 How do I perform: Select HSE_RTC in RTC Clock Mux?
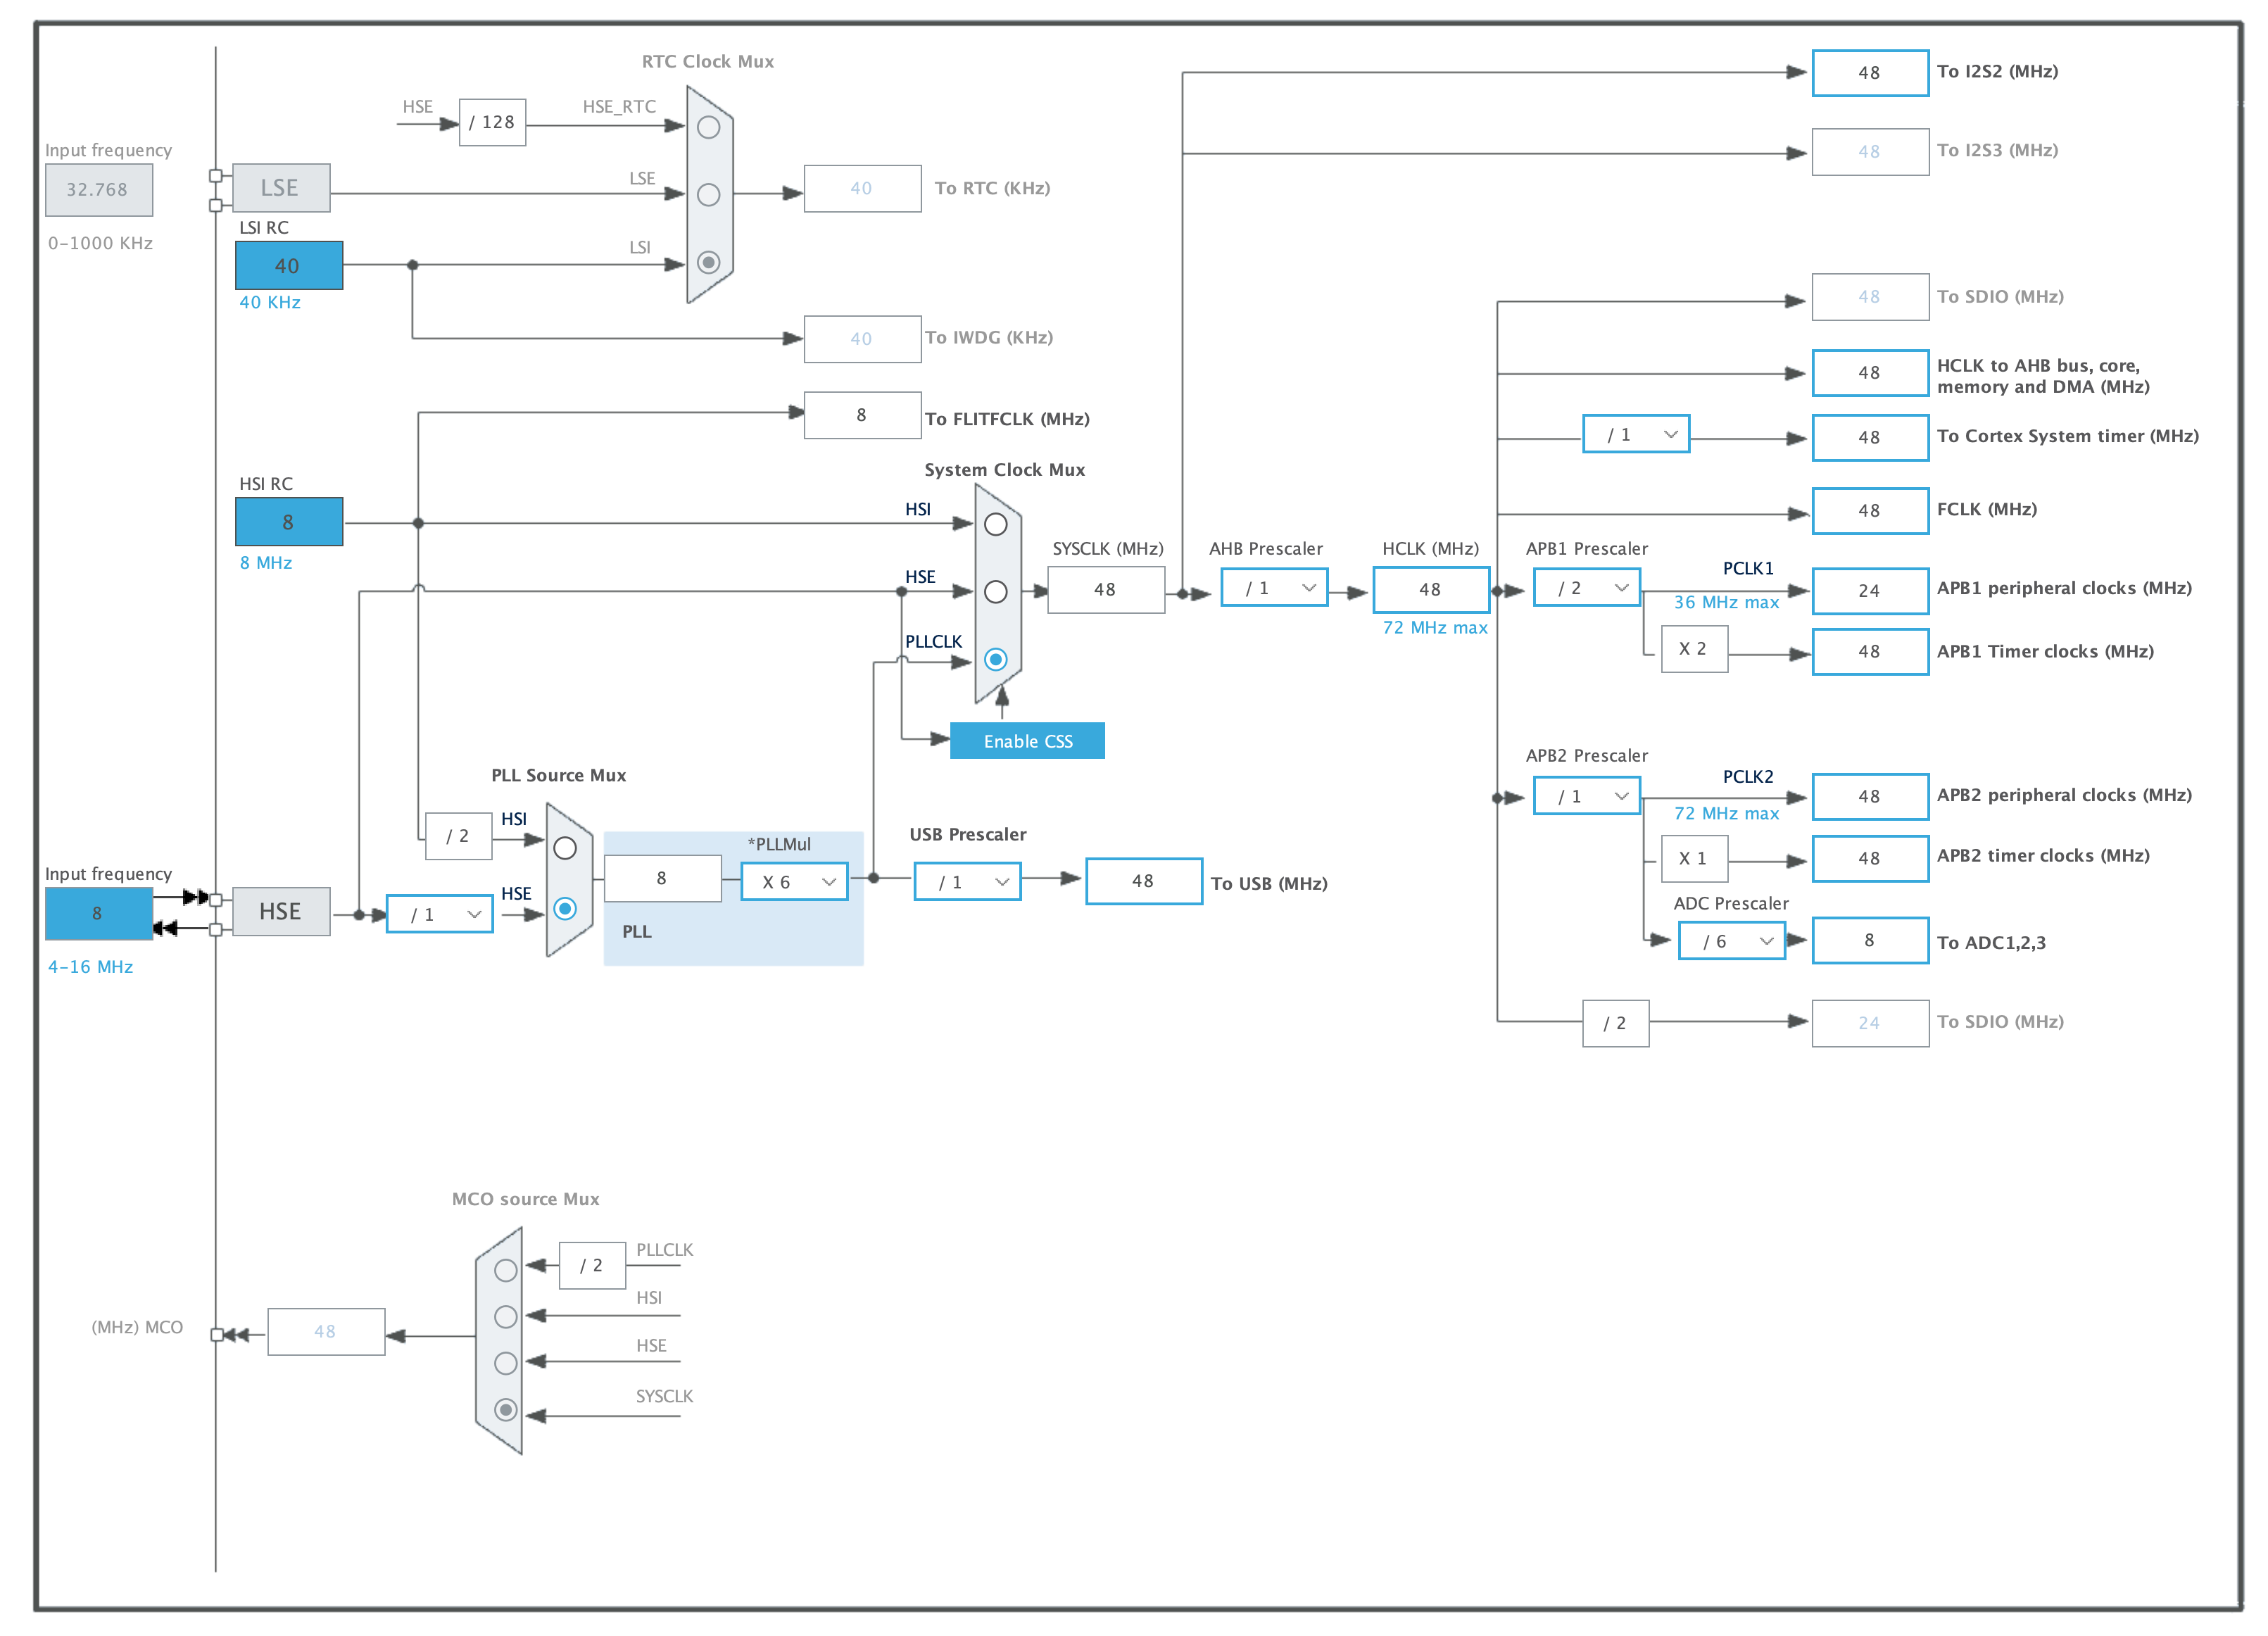pyautogui.click(x=710, y=128)
